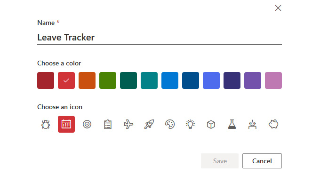
Task: Click the Cancel button
Action: pos(262,161)
